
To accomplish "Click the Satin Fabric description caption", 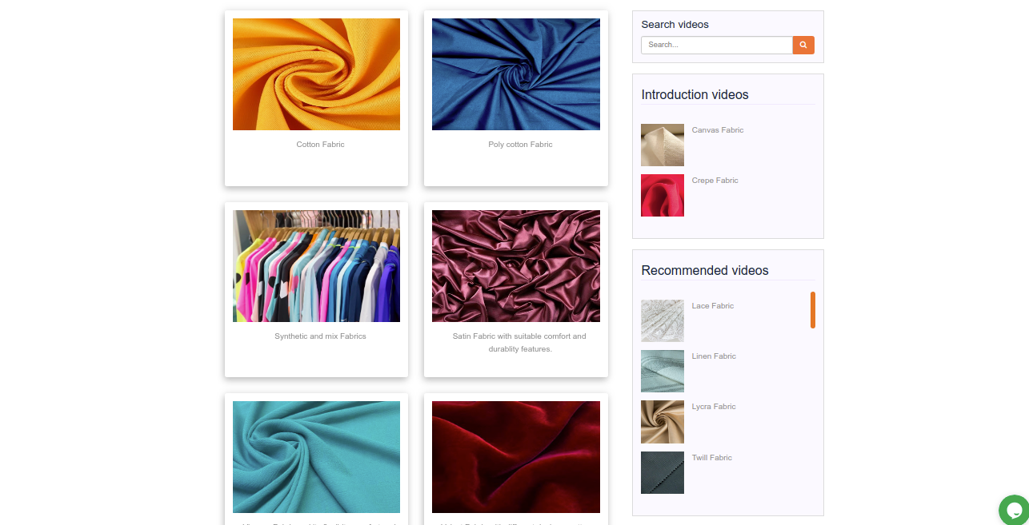I will click(x=519, y=343).
